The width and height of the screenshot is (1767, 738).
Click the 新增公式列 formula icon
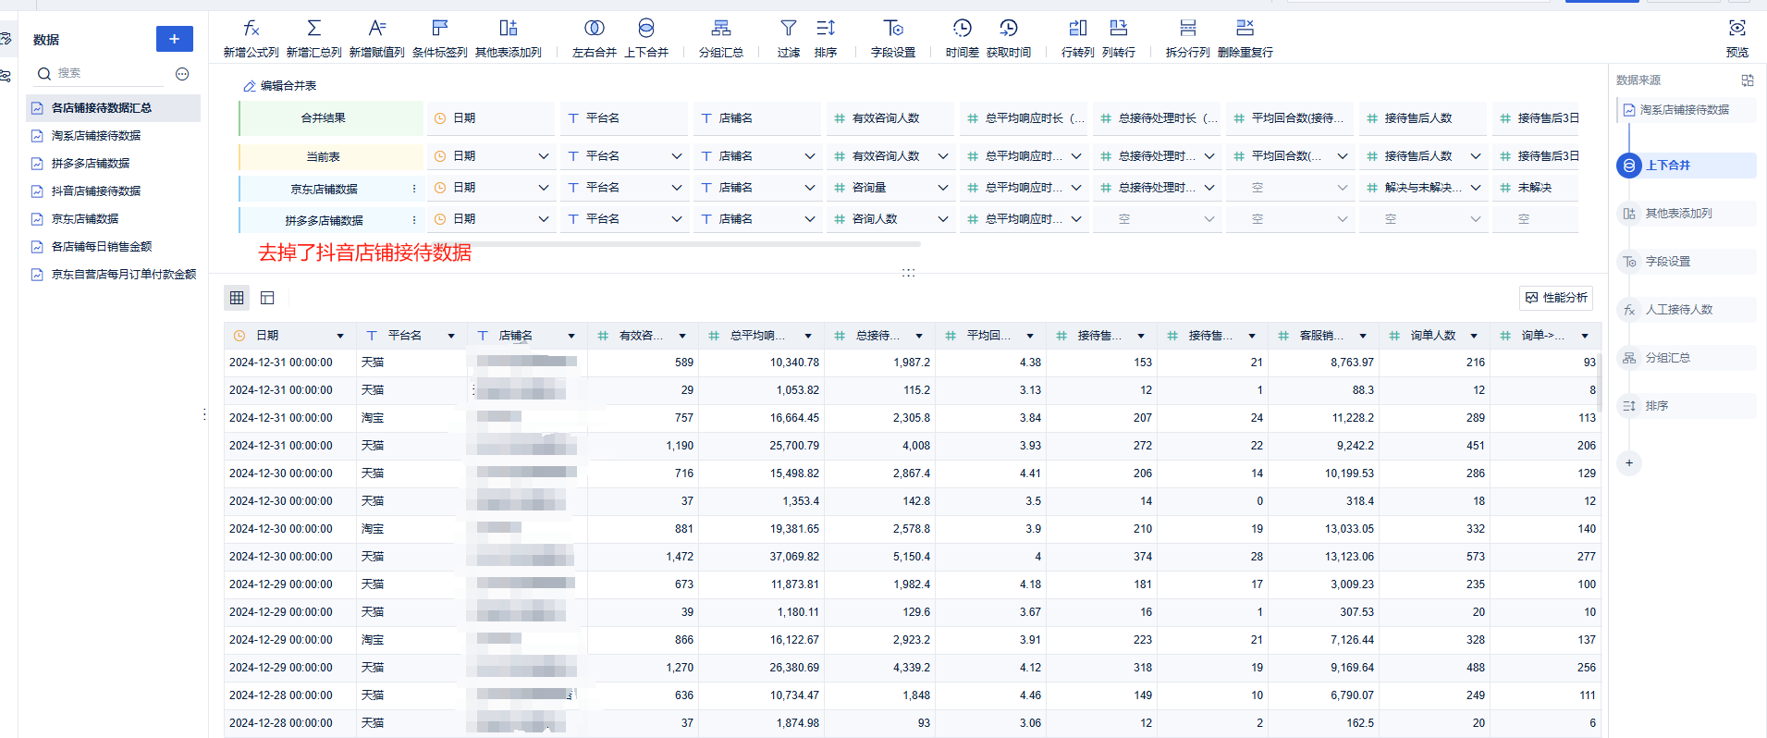pos(251,29)
